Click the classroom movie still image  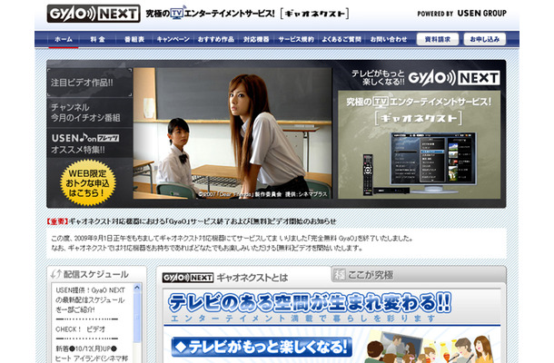click(232, 133)
